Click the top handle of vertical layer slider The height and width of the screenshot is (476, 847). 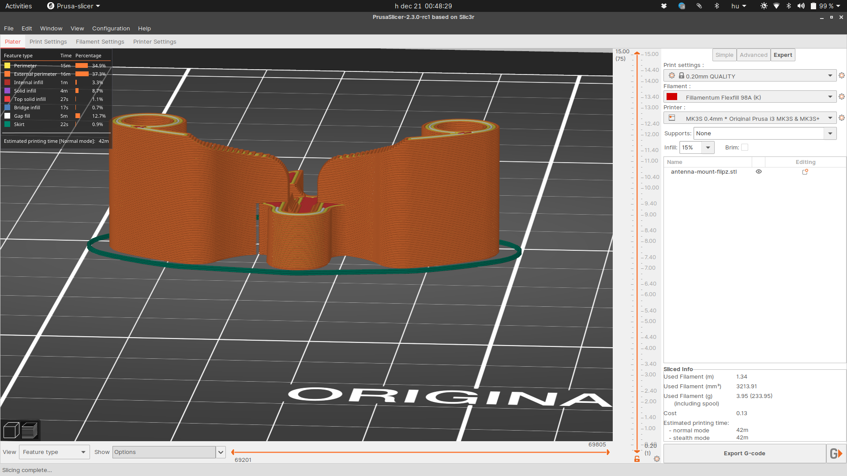pyautogui.click(x=637, y=54)
